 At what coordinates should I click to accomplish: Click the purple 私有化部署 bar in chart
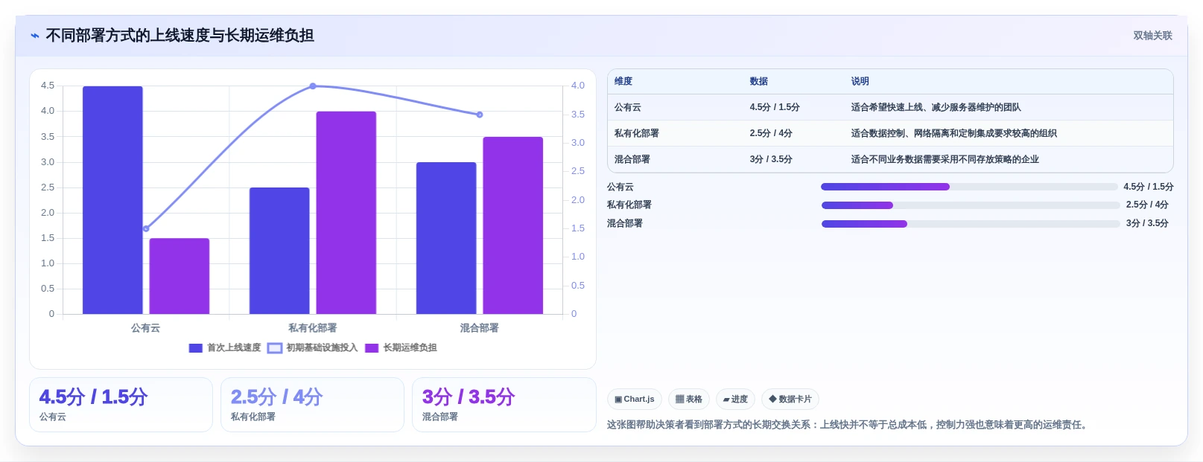coord(346,213)
